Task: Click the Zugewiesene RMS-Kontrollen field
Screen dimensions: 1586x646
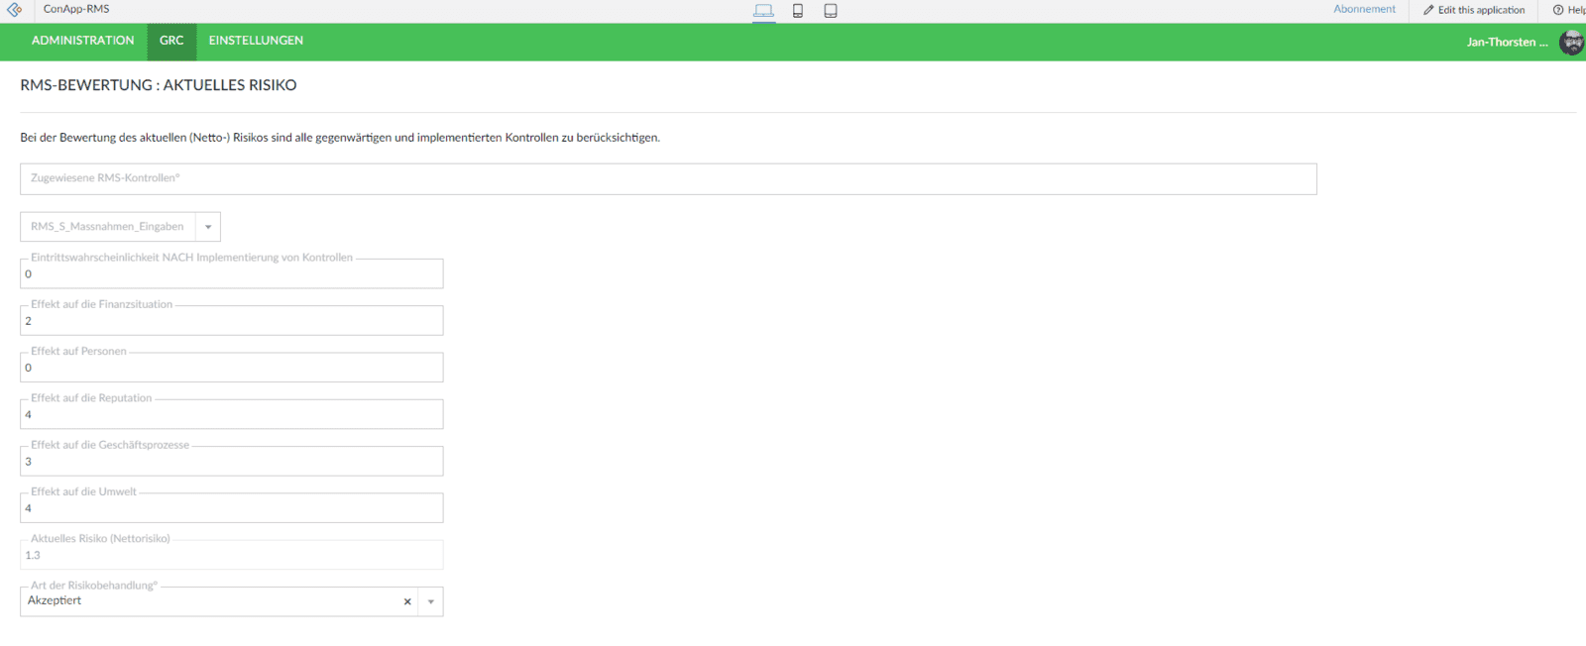Action: [668, 179]
